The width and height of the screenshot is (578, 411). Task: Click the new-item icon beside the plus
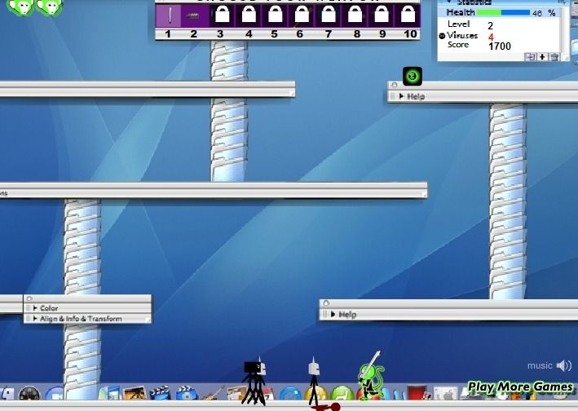(530, 57)
